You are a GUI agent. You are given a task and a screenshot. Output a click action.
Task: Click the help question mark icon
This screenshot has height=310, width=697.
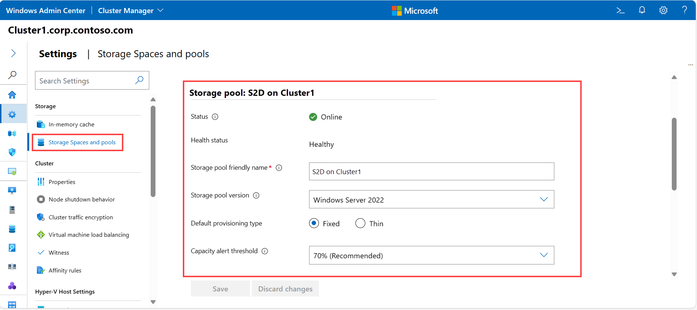tap(685, 10)
